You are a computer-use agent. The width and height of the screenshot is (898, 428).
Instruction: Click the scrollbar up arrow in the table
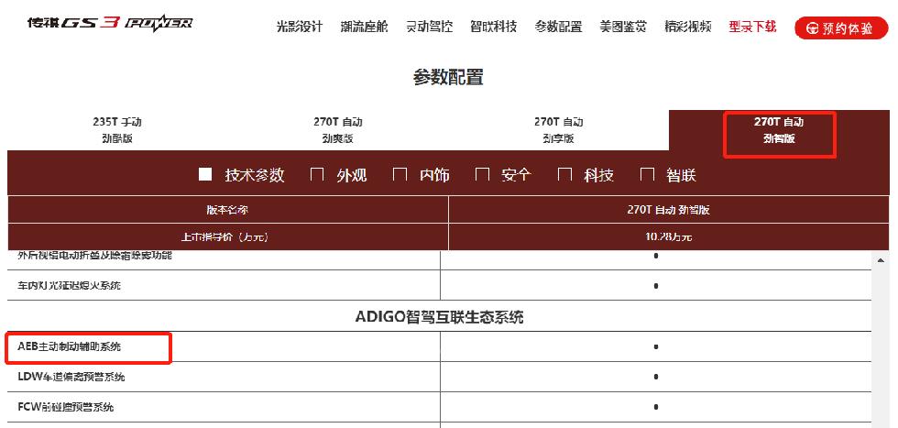point(882,262)
